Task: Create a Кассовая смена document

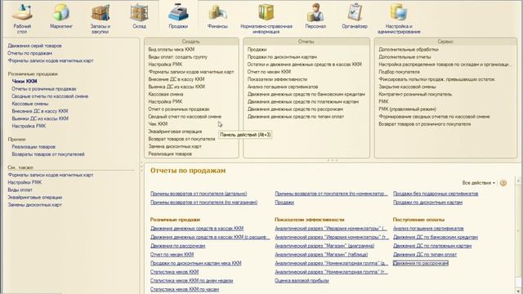Action: pos(166,95)
